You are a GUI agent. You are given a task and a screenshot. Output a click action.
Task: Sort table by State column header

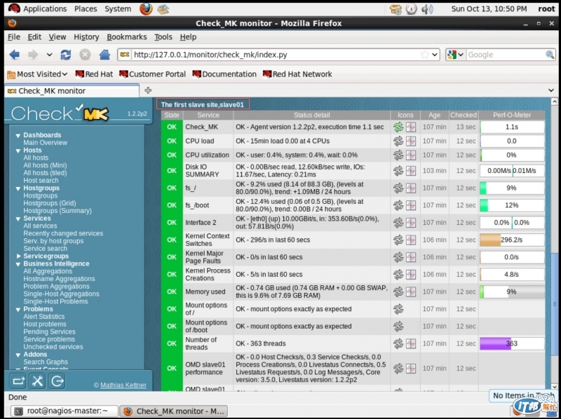point(172,115)
